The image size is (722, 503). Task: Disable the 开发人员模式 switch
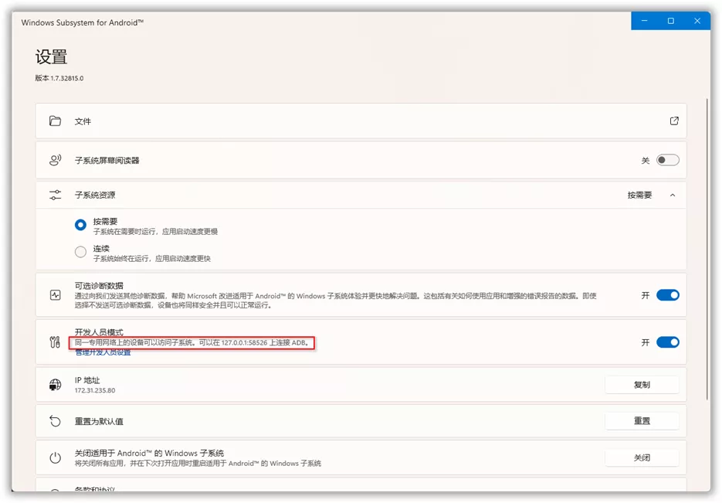(668, 342)
